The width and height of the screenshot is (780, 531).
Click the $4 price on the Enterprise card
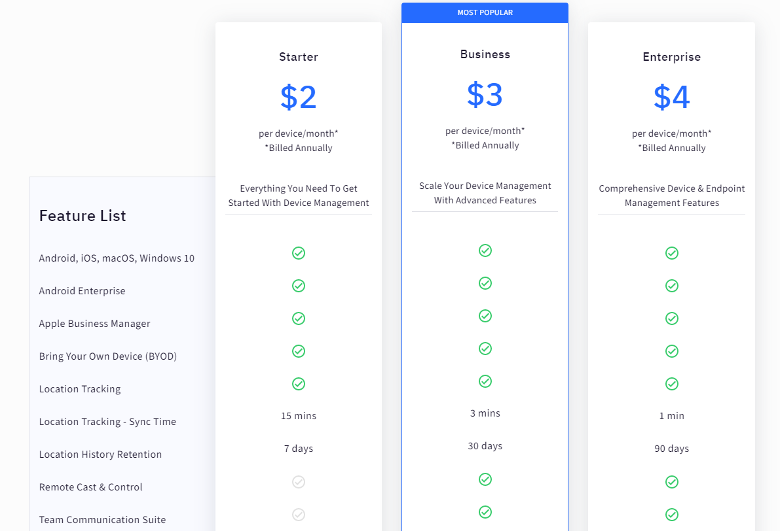pyautogui.click(x=672, y=97)
